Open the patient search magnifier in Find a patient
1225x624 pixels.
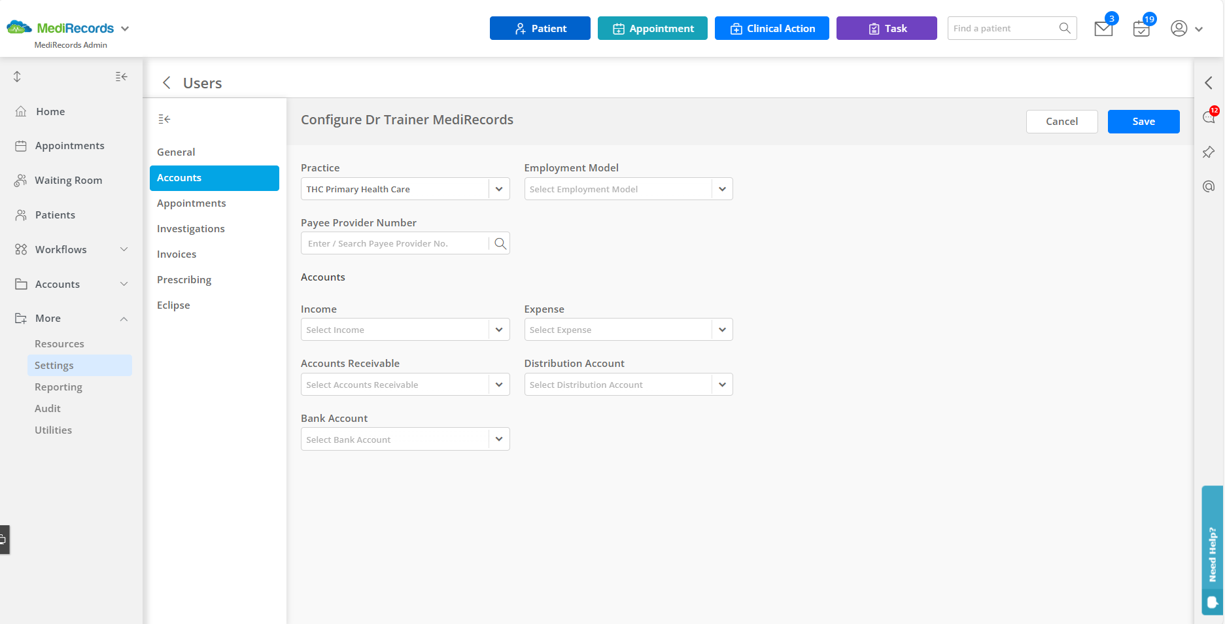pos(1065,28)
